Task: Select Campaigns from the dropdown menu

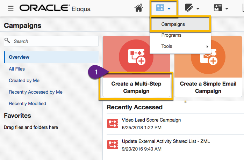Action: (x=180, y=24)
